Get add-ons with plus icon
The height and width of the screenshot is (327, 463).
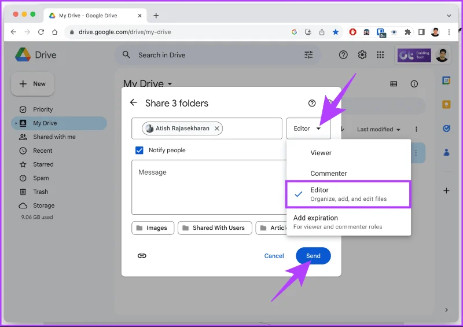(x=446, y=191)
